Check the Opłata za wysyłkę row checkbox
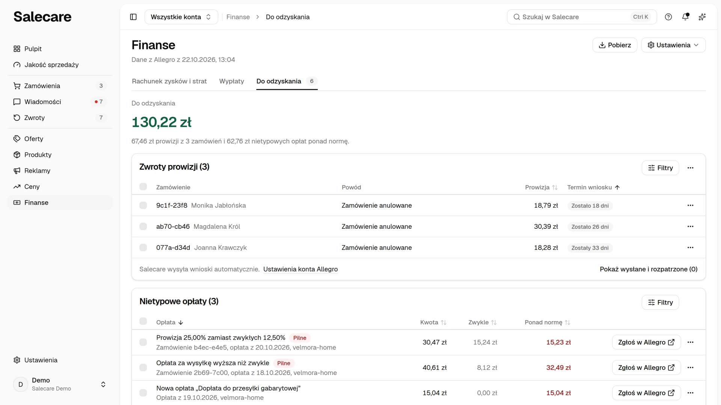Screen dimensions: 721x405 click(x=143, y=367)
